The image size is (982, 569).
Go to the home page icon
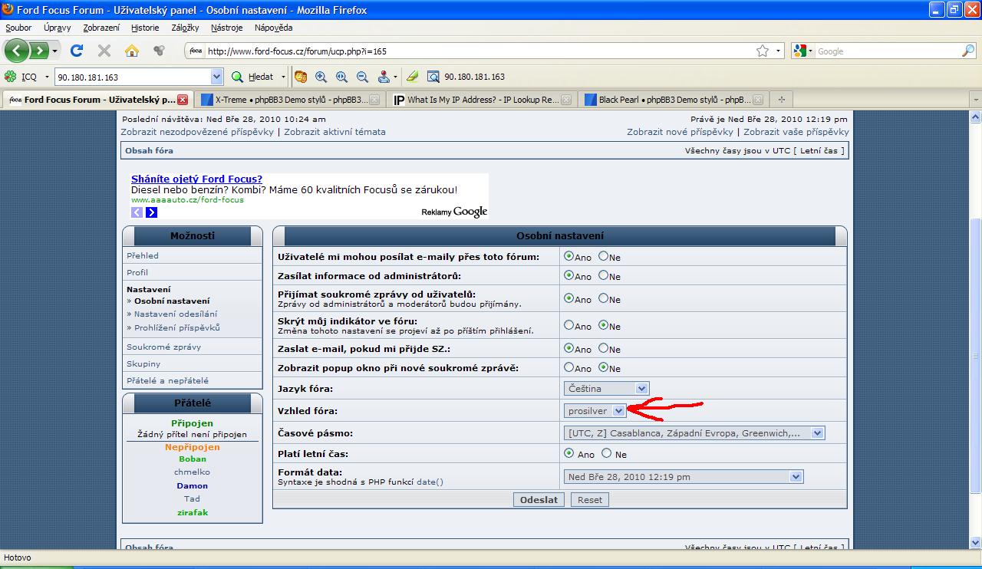(x=132, y=51)
